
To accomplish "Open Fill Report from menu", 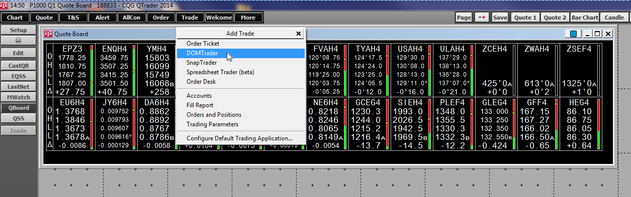I will click(x=241, y=105).
